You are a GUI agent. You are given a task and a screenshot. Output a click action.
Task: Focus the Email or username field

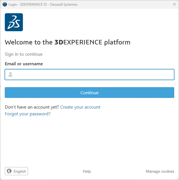point(89,74)
